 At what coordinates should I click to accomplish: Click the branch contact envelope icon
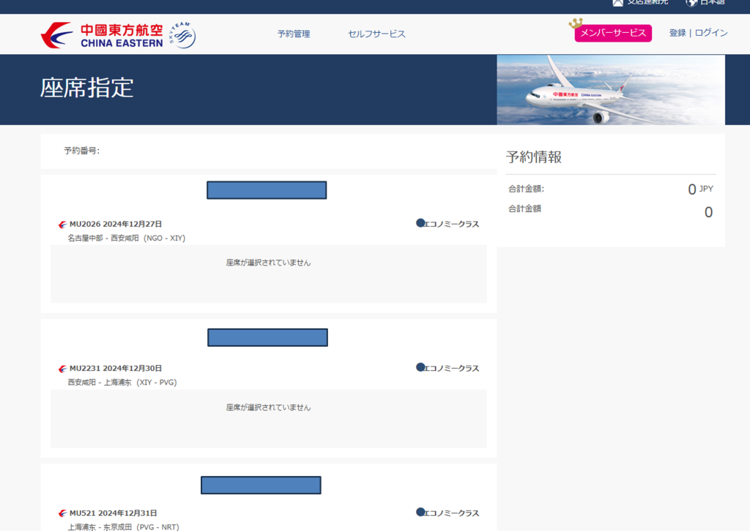(617, 3)
